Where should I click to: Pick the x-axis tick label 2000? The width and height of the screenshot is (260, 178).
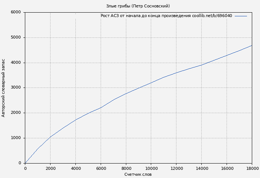coord(51,168)
